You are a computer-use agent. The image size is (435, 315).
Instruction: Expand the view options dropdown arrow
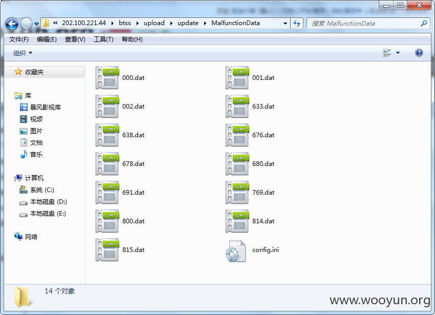[x=398, y=53]
